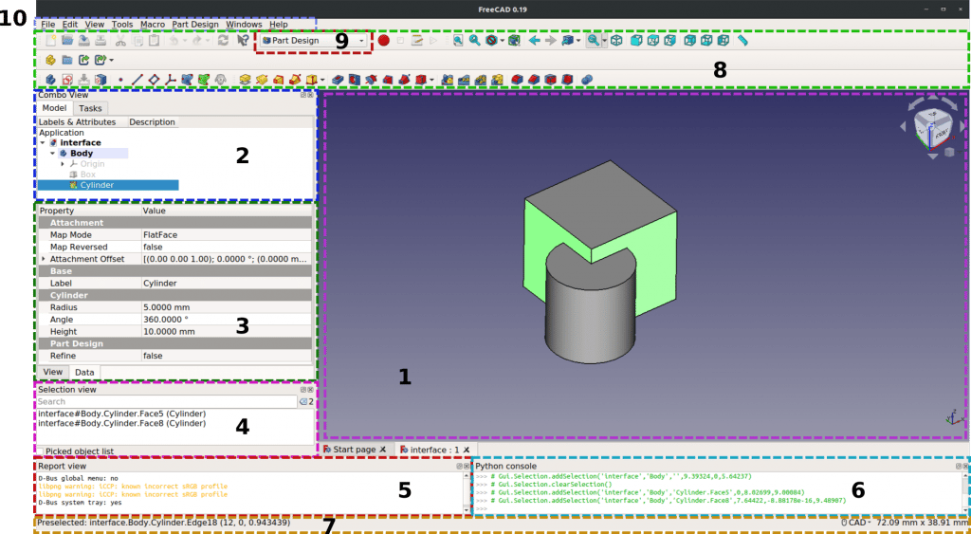Image resolution: width=971 pixels, height=534 pixels.
Task: Select the Box item in model tree
Action: 87,175
